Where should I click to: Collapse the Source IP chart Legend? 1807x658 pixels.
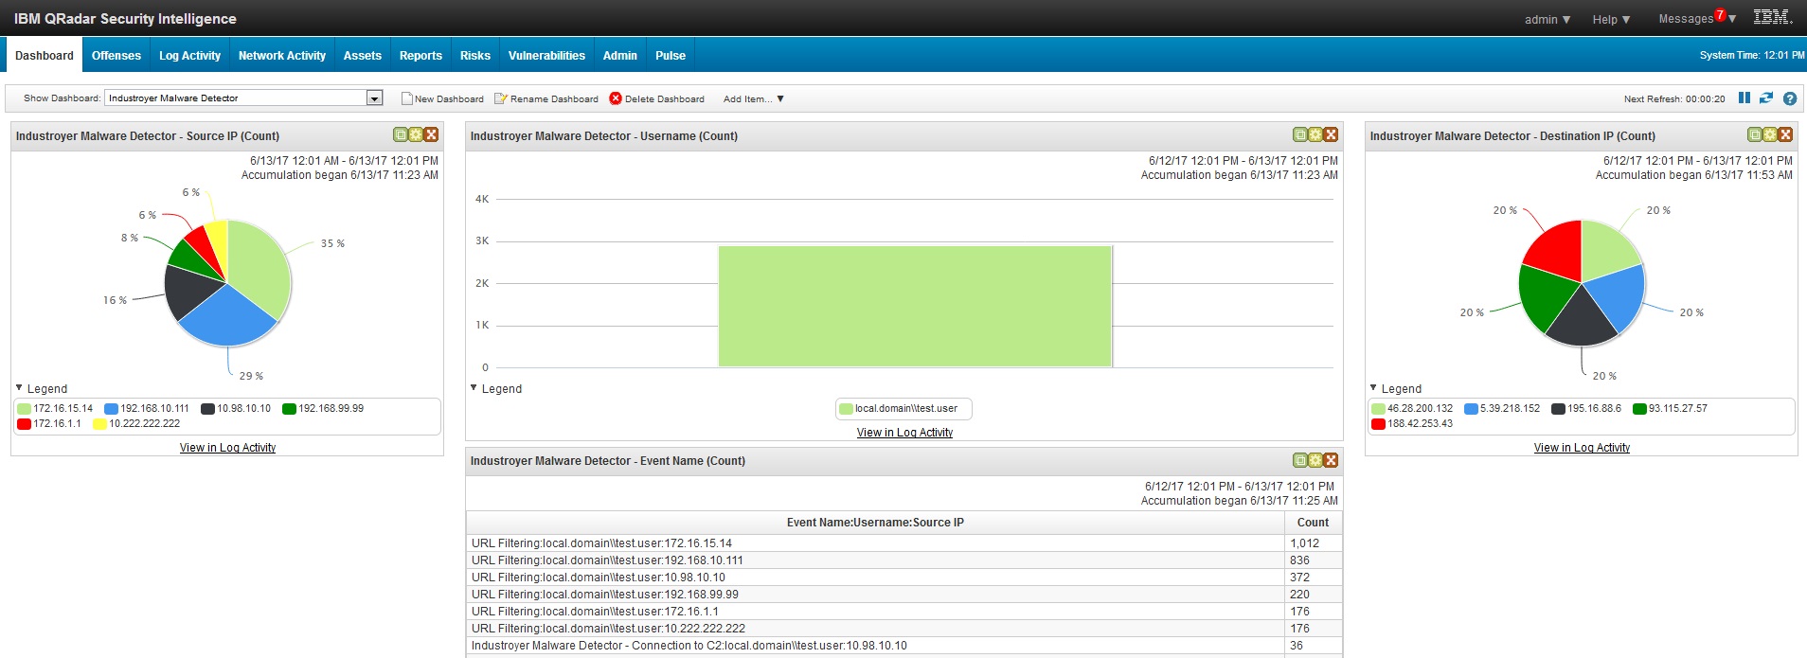(x=20, y=388)
